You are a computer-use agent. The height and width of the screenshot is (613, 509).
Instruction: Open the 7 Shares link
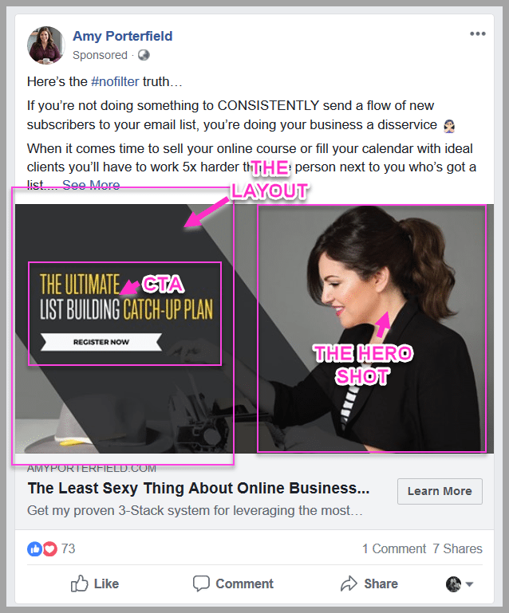pos(457,549)
